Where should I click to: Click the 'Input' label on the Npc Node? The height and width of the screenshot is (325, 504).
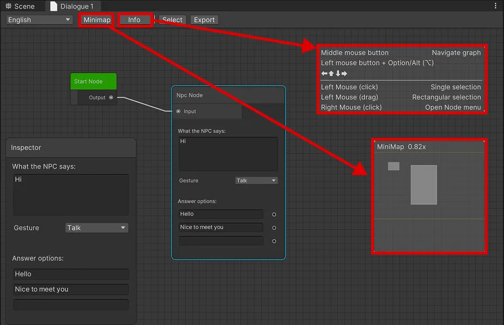[190, 111]
